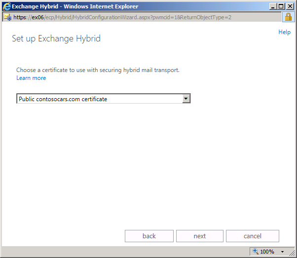Select the Public contosocars.com certificate combo box
Image resolution: width=297 pixels, height=258 pixels.
click(104, 99)
